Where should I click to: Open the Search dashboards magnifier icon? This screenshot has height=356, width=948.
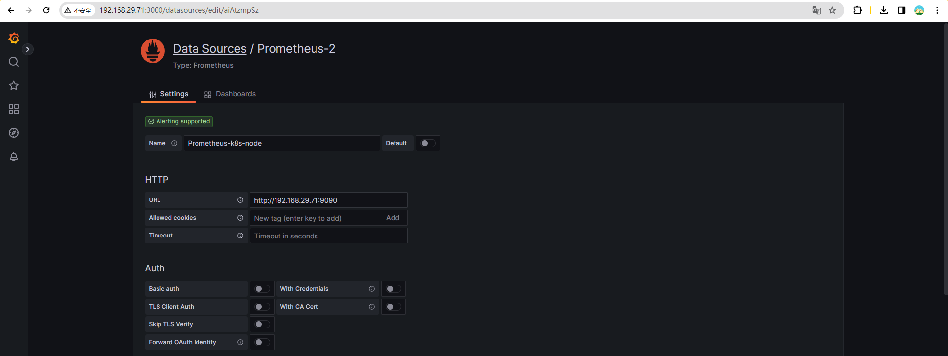click(14, 62)
